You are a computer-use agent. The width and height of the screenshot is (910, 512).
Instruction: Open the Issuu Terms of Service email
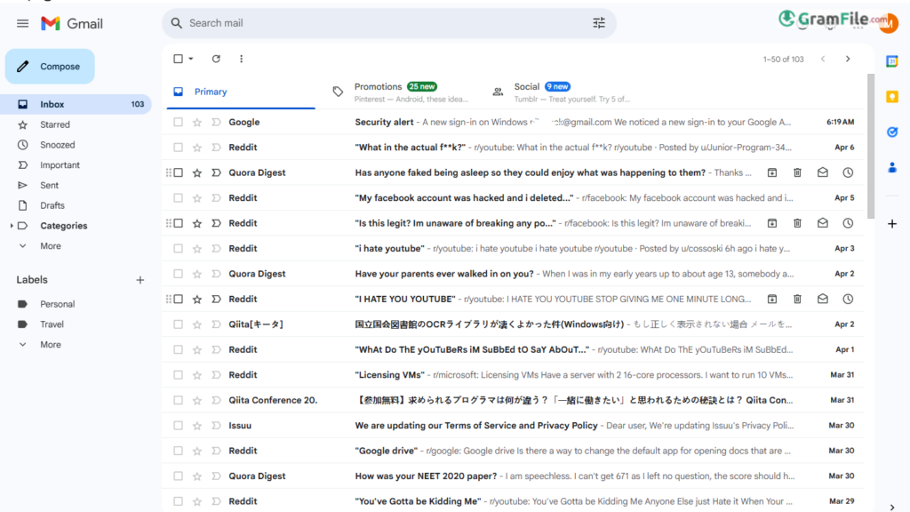tap(514, 426)
